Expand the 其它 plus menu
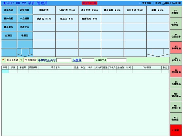This screenshot has width=183, height=137. [x=154, y=3]
